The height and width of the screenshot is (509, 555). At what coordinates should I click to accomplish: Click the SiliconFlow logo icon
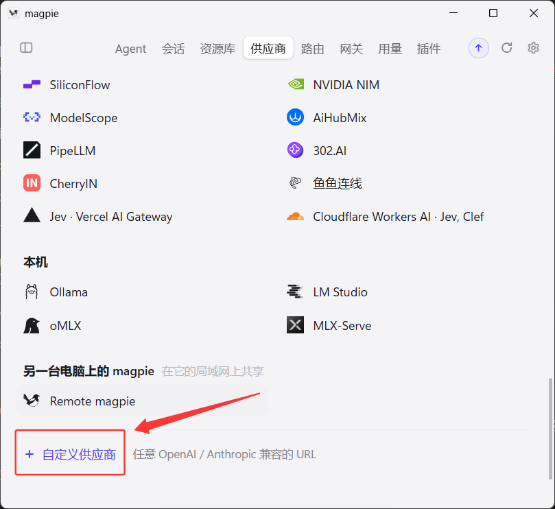32,85
